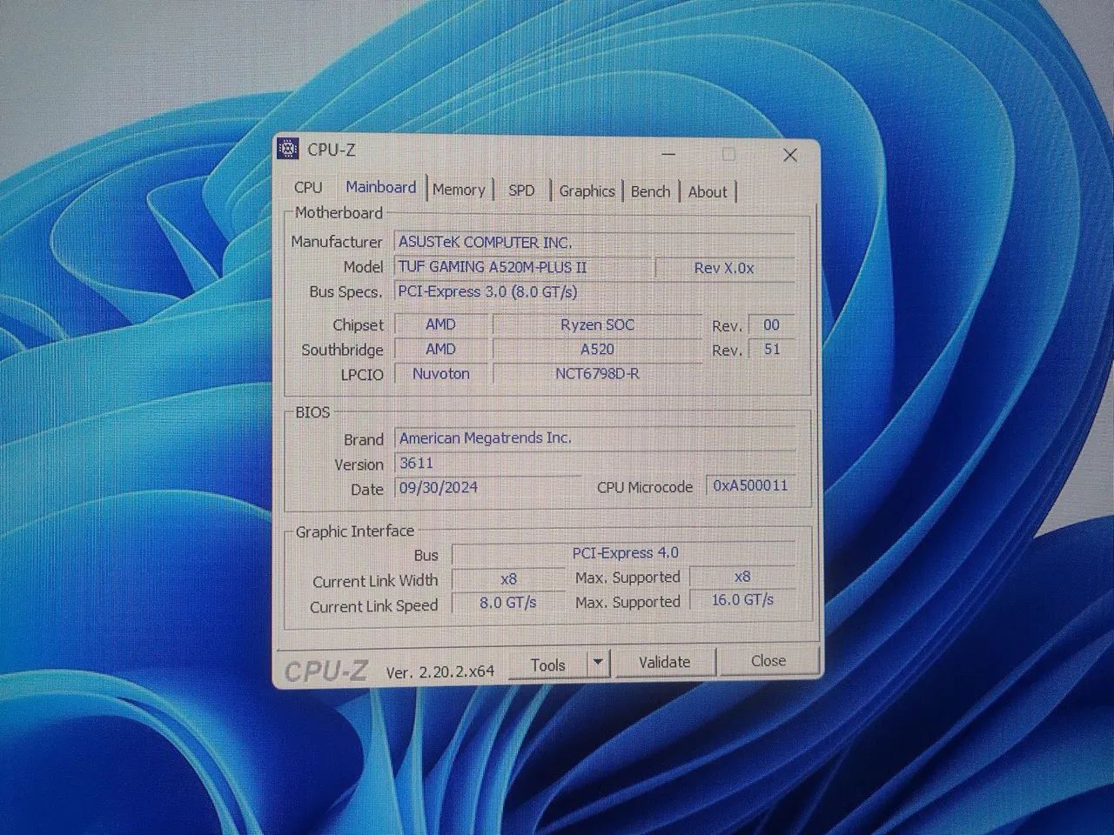This screenshot has width=1114, height=835.
Task: Click the BIOS Brand American Megatrends Inc.
Action: (x=595, y=438)
